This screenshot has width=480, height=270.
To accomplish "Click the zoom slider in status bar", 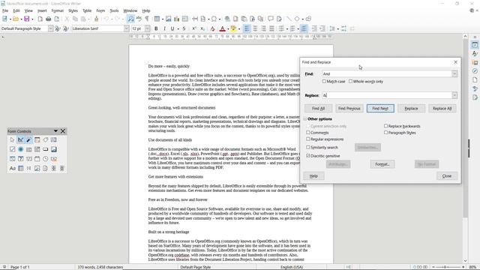I will tap(449, 267).
